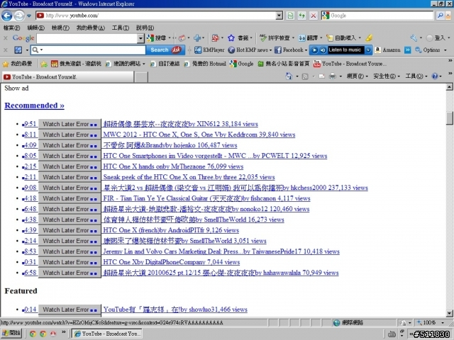Open the HTC One X hands on video link

[173, 166]
